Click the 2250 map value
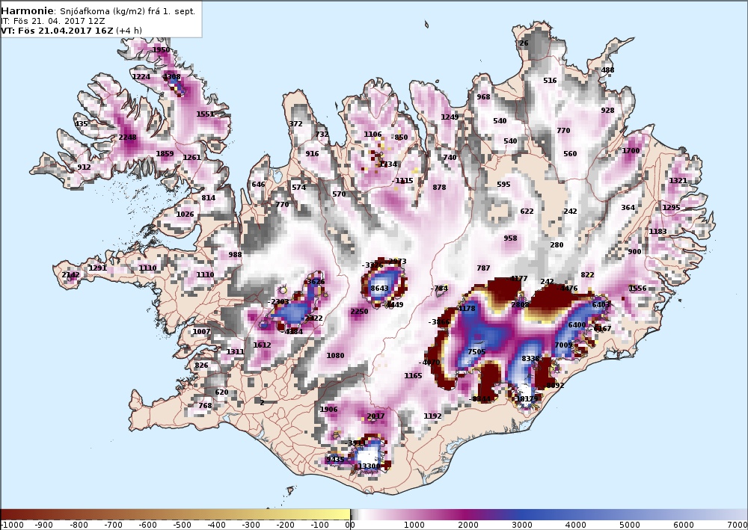The width and height of the screenshot is (748, 530). (359, 312)
